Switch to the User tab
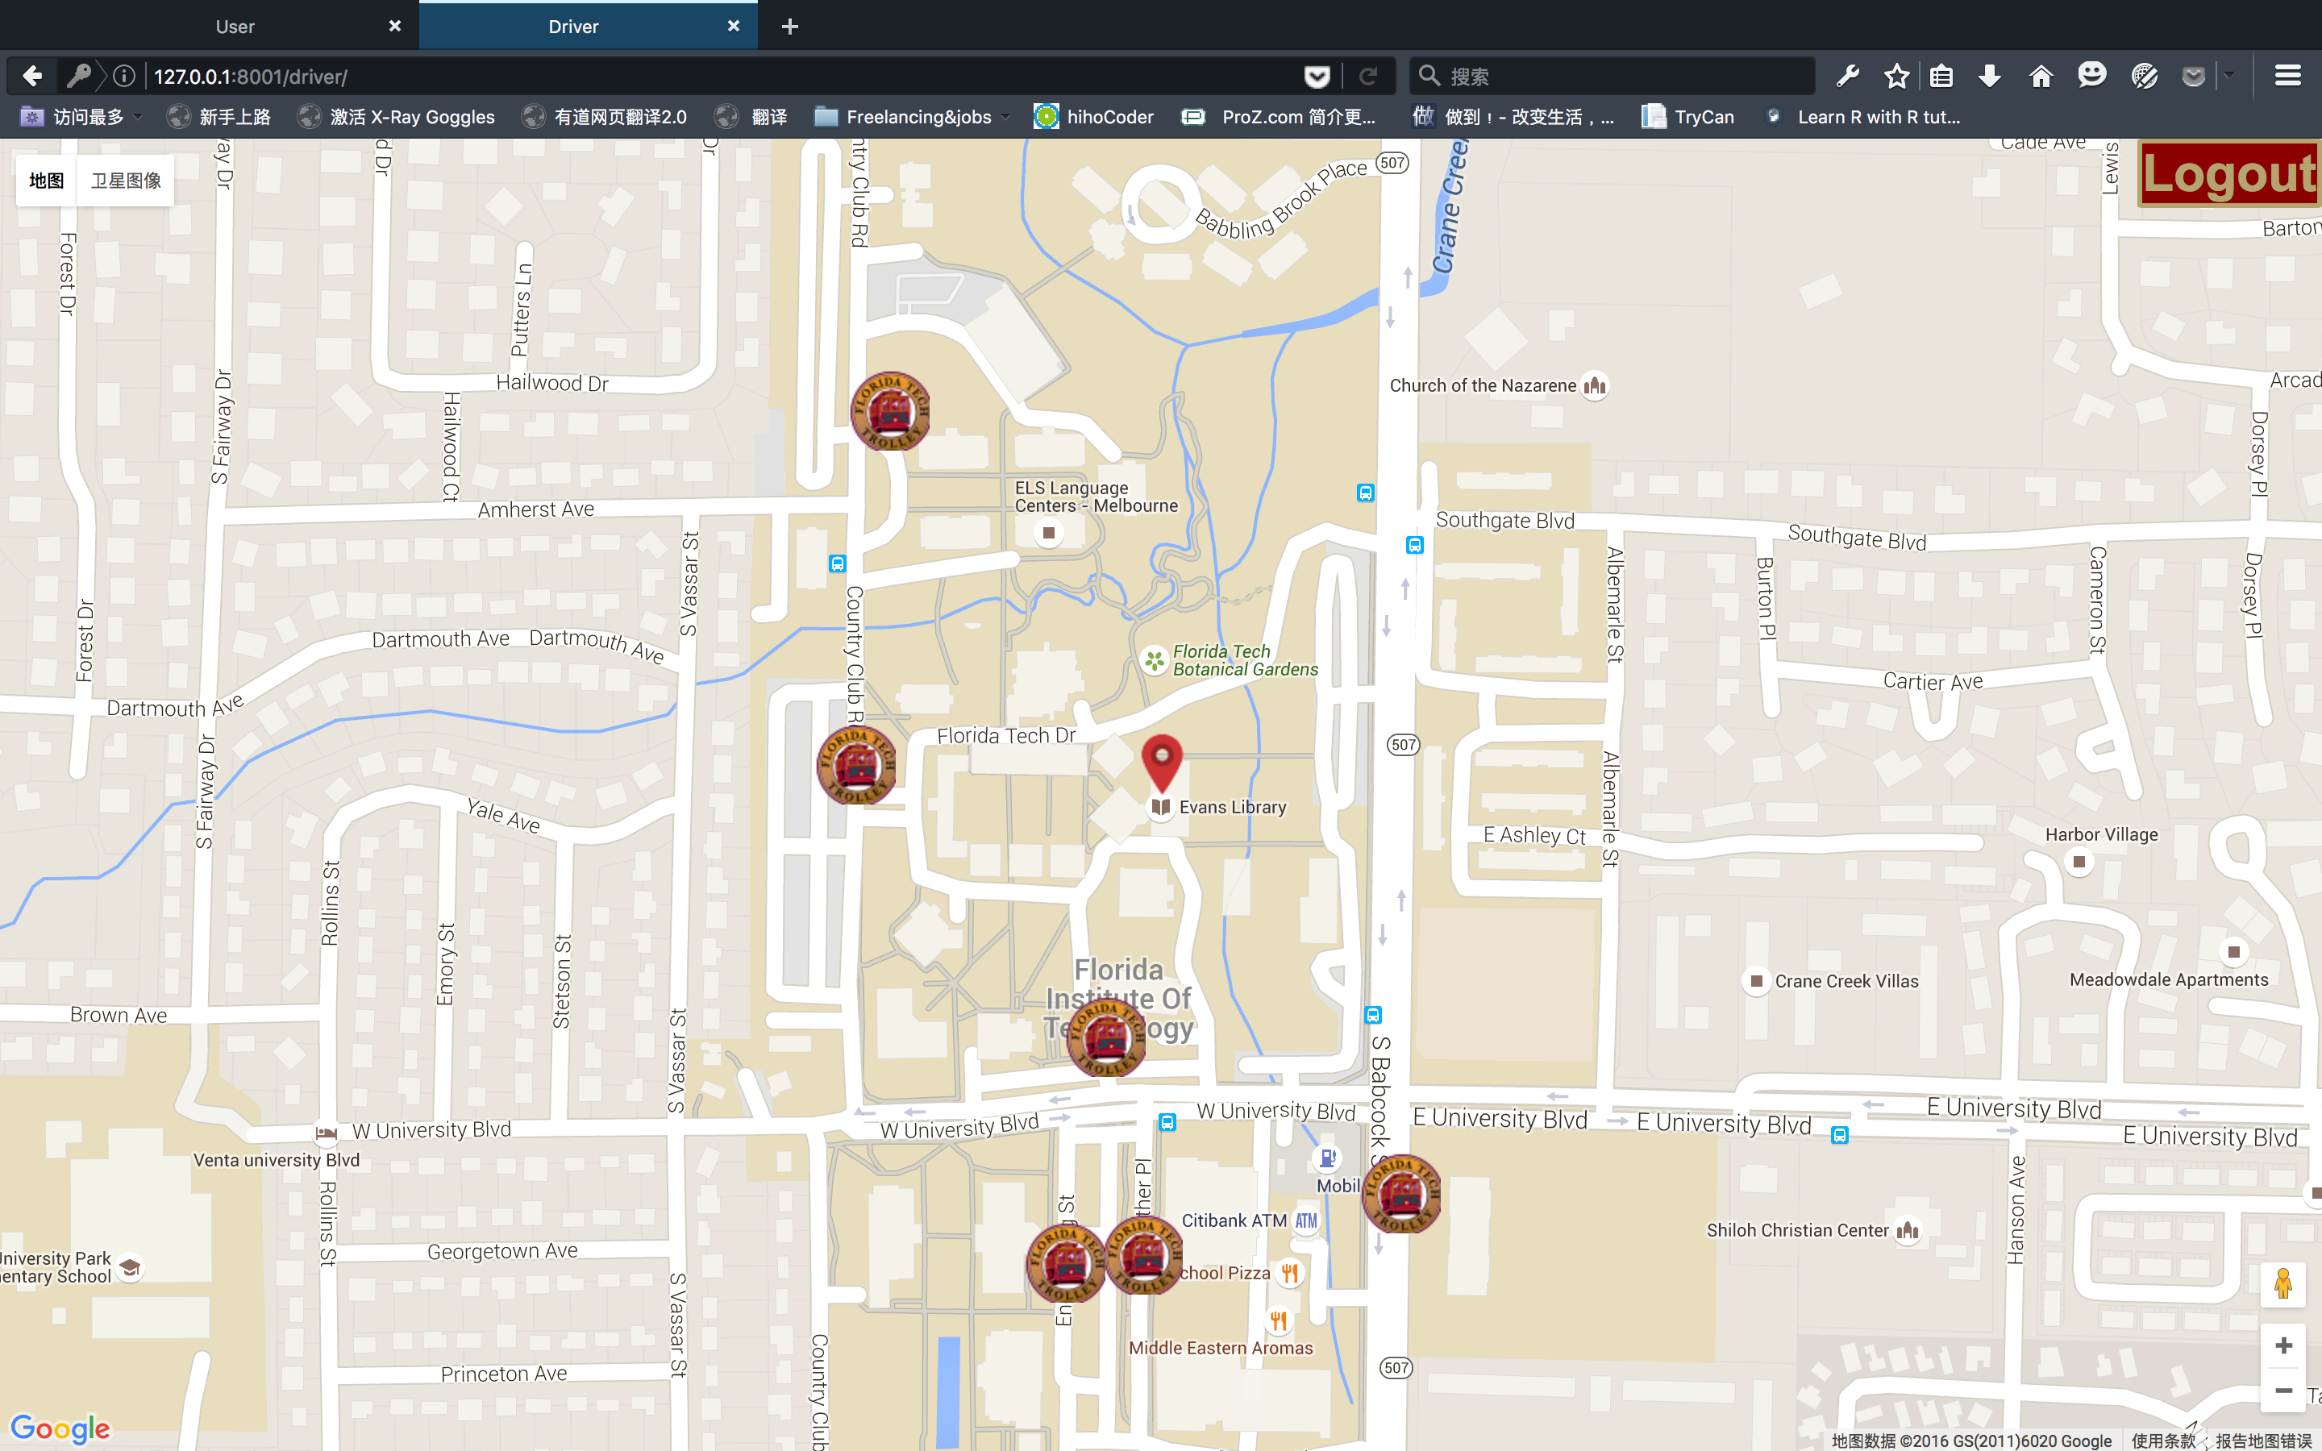The width and height of the screenshot is (2322, 1451). click(235, 27)
